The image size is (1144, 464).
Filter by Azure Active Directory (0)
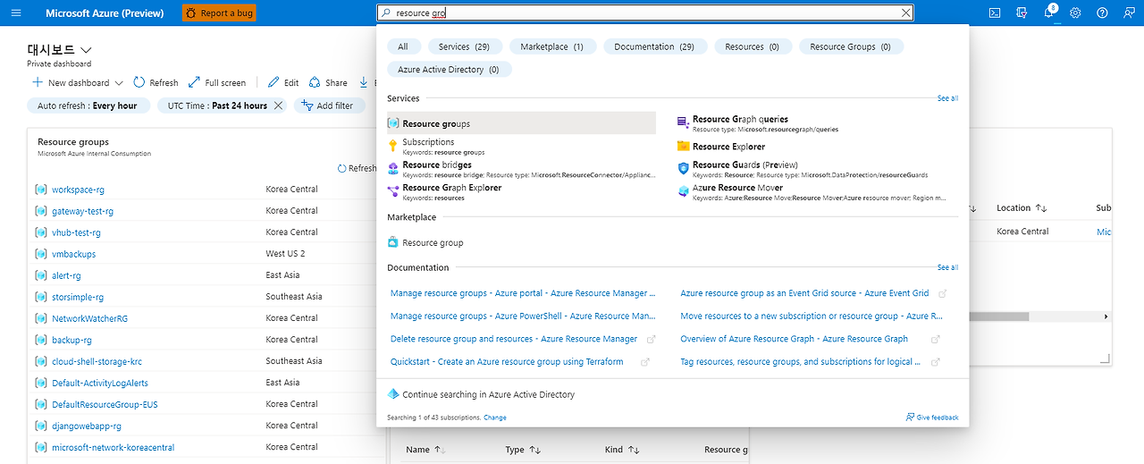(x=450, y=69)
